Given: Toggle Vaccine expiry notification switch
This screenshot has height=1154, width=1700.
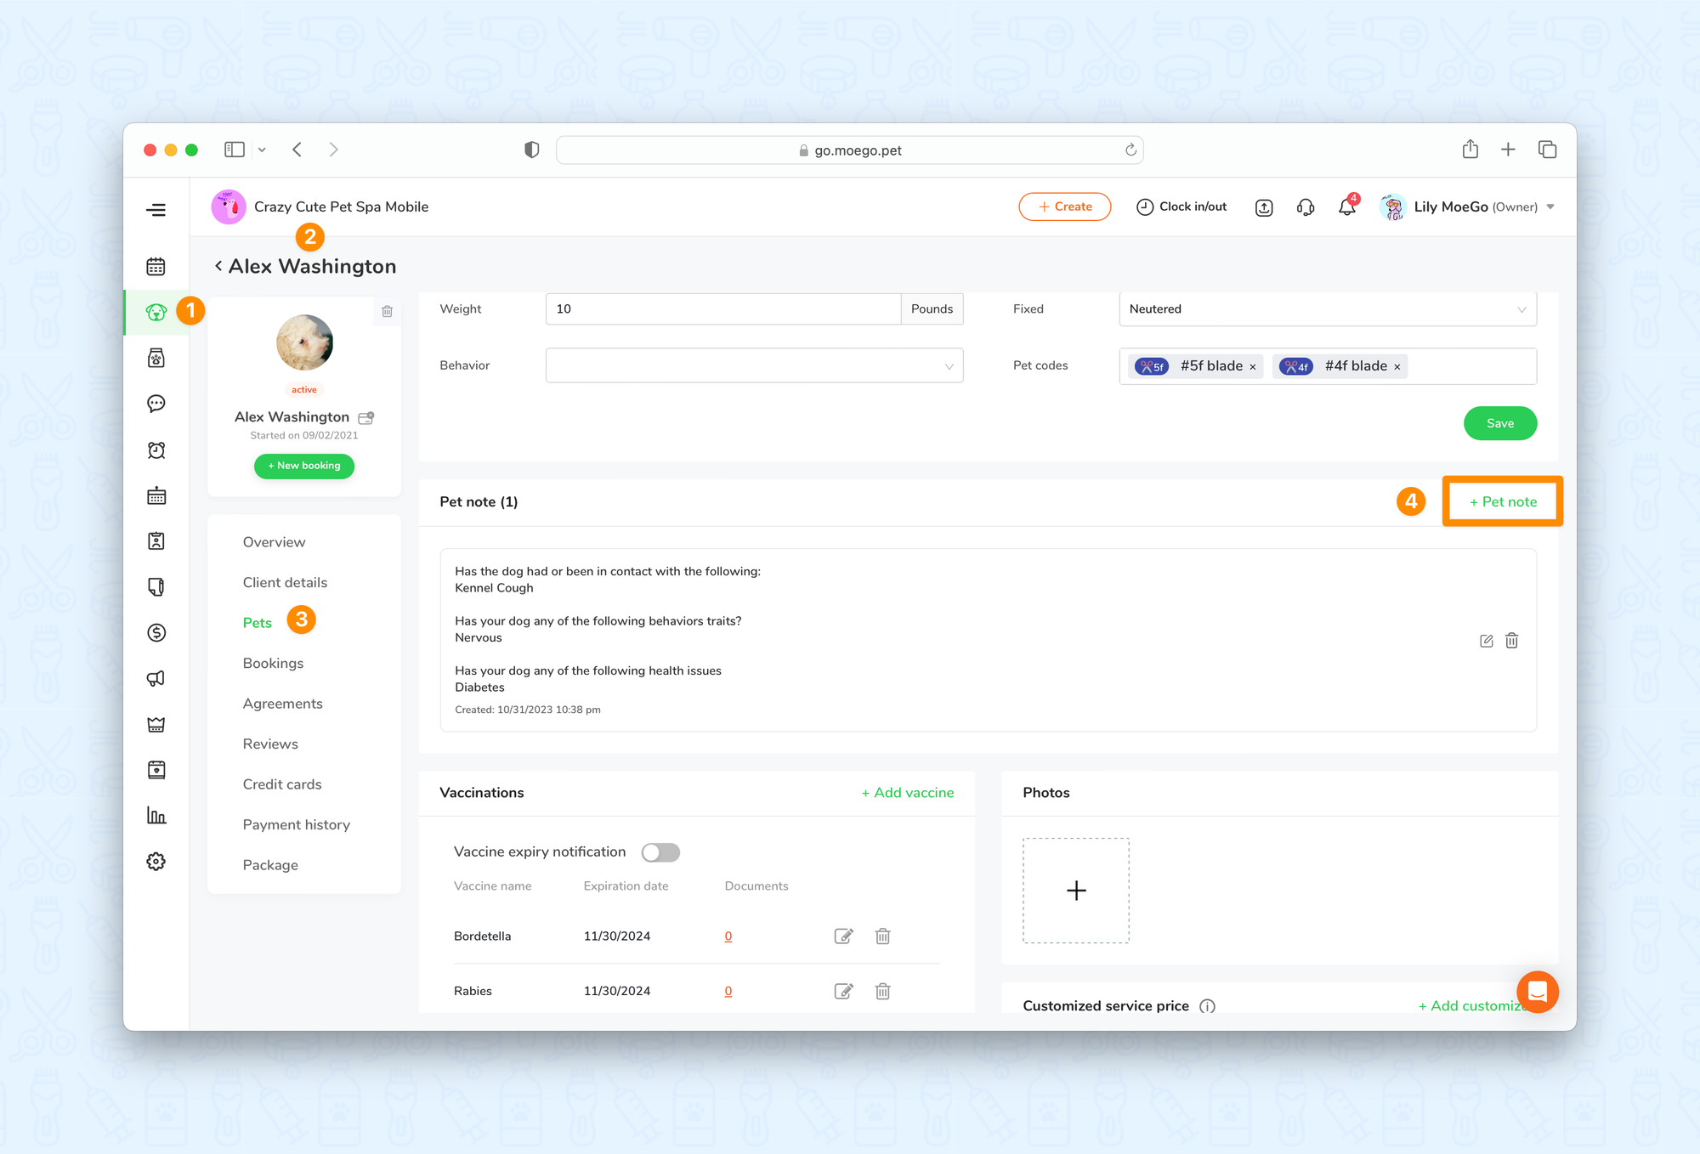Looking at the screenshot, I should point(660,852).
